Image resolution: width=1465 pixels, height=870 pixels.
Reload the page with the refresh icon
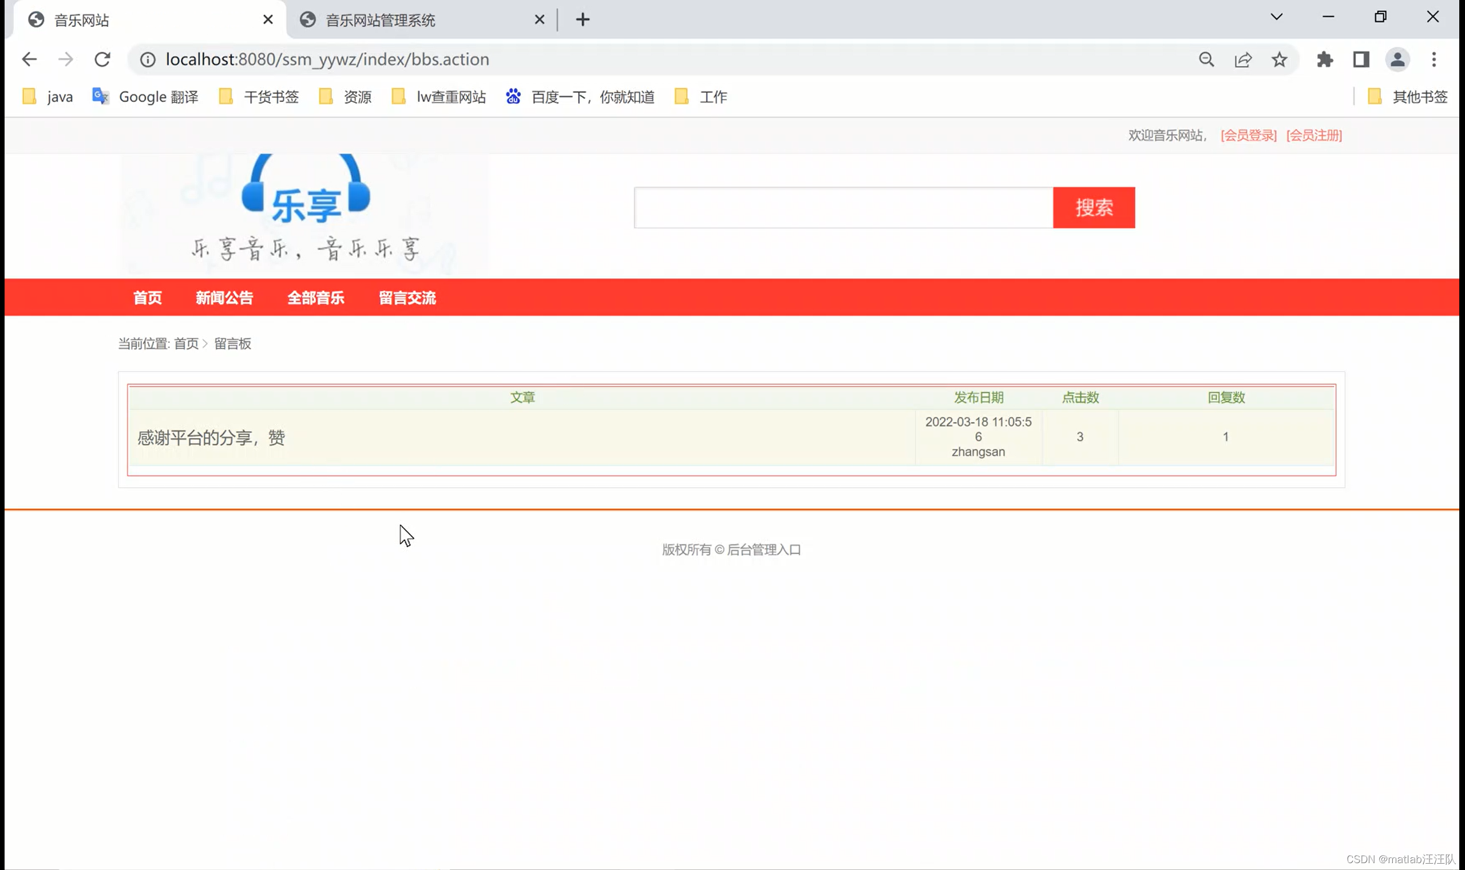pyautogui.click(x=102, y=59)
